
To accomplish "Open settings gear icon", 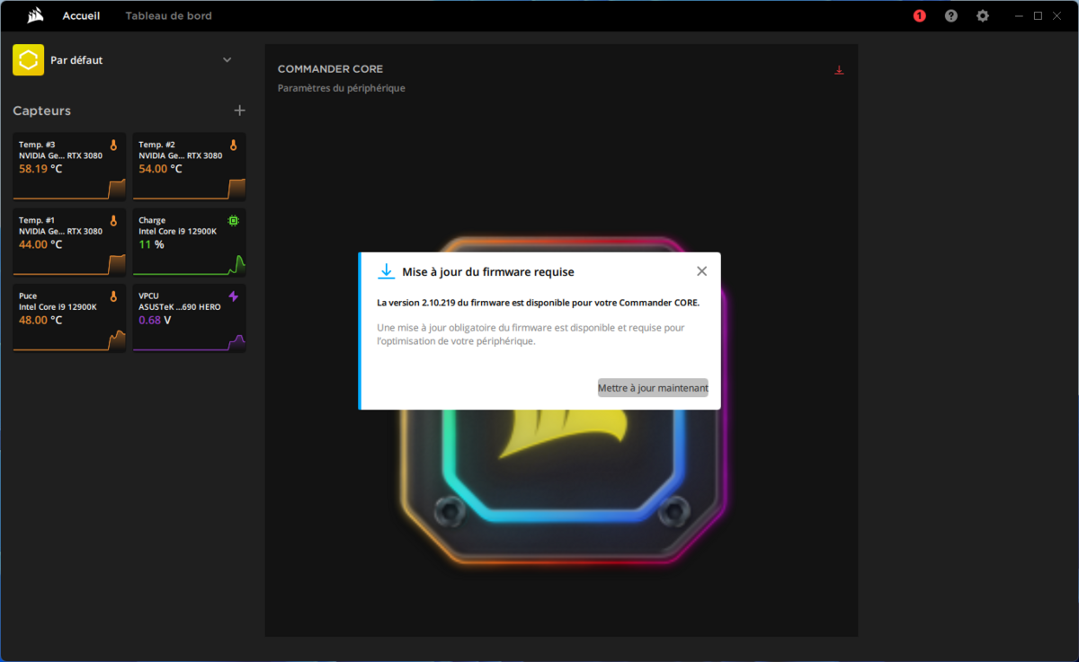I will click(x=983, y=16).
